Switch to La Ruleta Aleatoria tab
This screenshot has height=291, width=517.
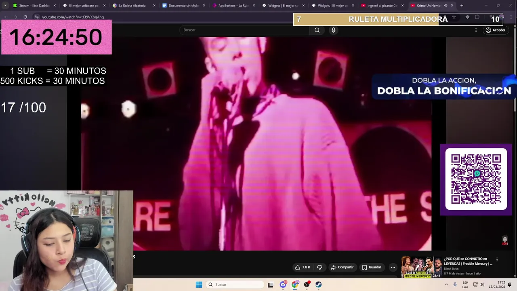pos(134,6)
